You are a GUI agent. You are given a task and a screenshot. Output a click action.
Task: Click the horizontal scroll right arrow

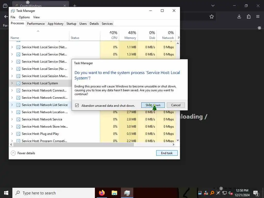coord(174,145)
